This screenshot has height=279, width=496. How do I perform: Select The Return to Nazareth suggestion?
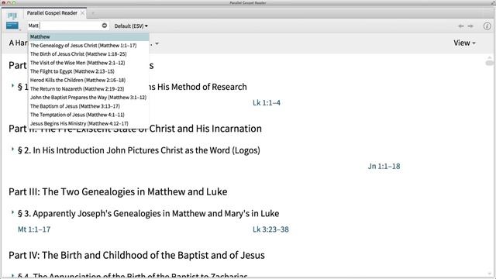pos(88,89)
